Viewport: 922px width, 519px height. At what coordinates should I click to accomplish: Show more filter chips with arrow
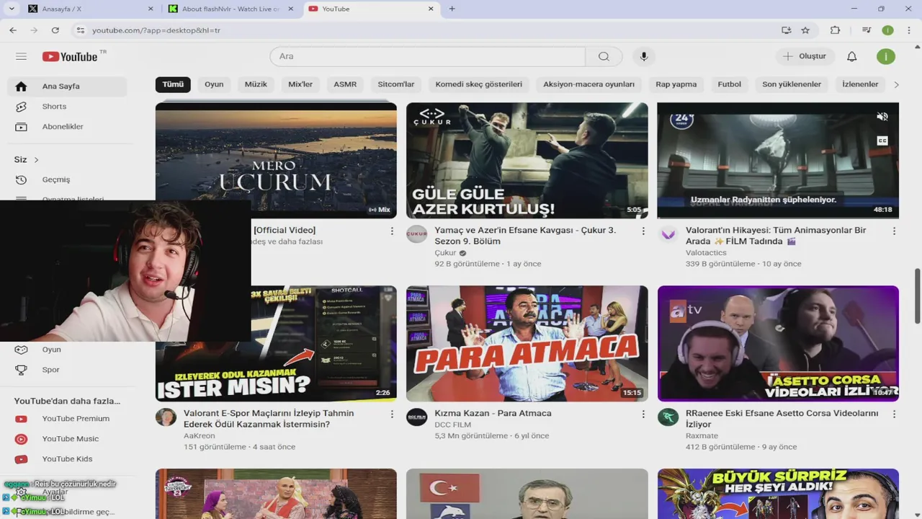click(x=896, y=84)
